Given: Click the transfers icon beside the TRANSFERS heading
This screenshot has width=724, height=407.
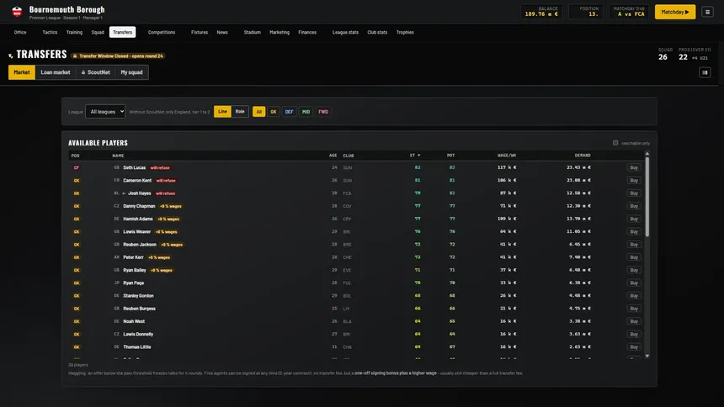Looking at the screenshot, I should (11, 55).
